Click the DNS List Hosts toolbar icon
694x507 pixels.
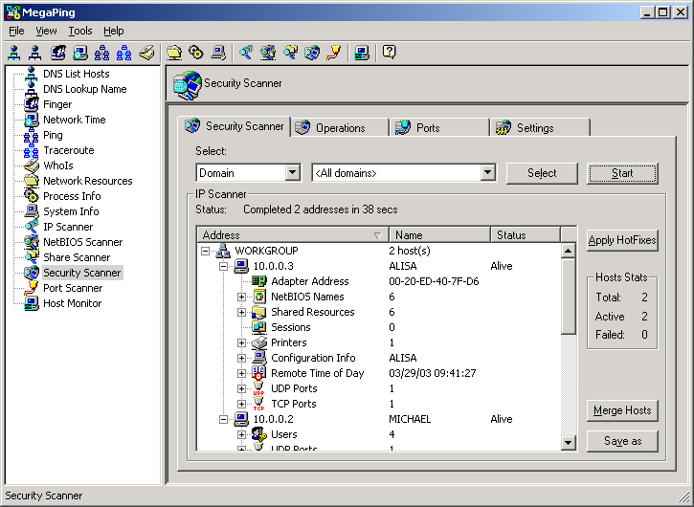pos(14,53)
